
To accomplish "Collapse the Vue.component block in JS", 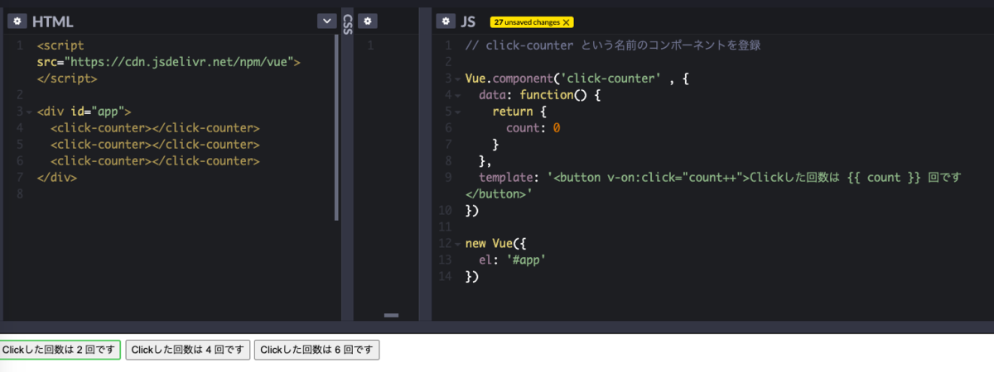I will point(457,79).
